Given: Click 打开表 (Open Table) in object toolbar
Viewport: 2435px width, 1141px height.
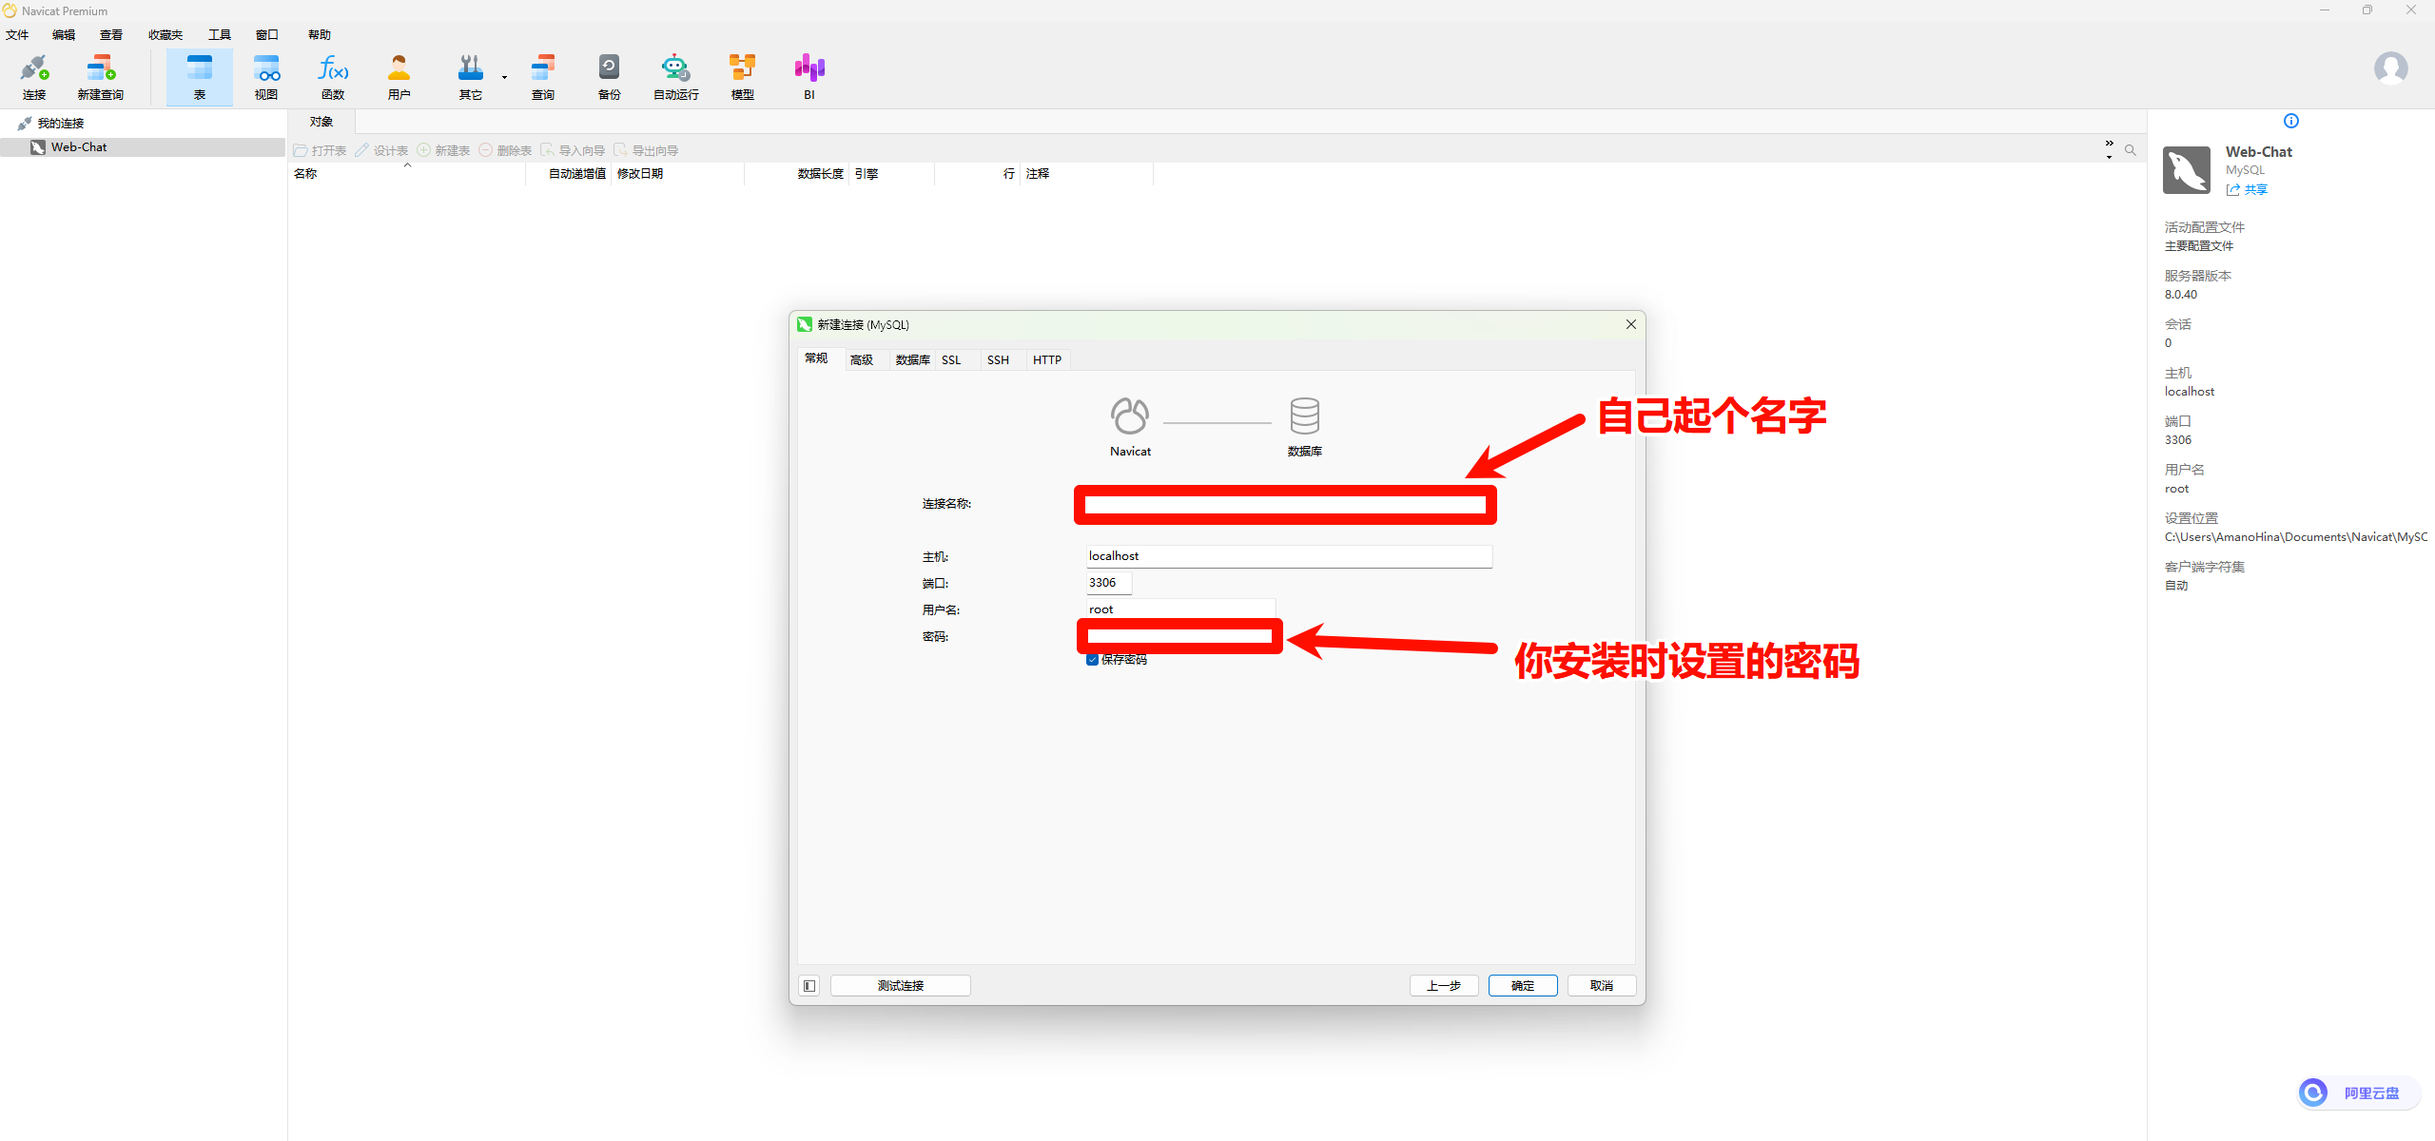Looking at the screenshot, I should [321, 150].
